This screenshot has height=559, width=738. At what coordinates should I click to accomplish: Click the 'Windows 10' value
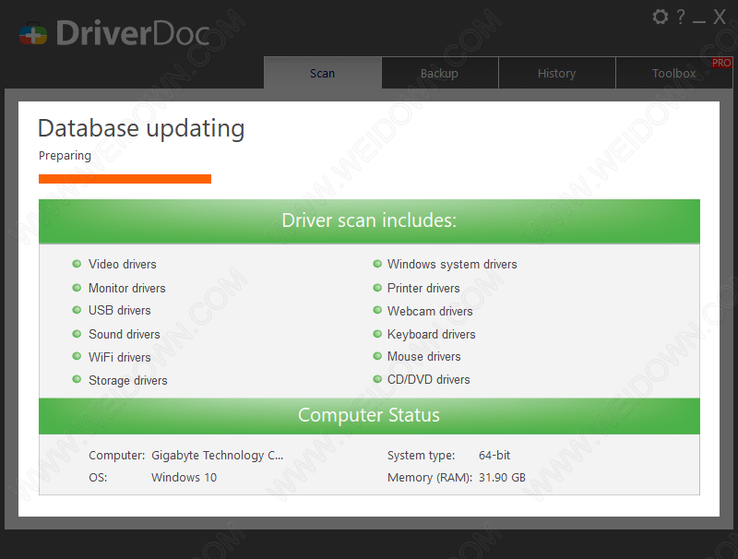click(x=184, y=478)
